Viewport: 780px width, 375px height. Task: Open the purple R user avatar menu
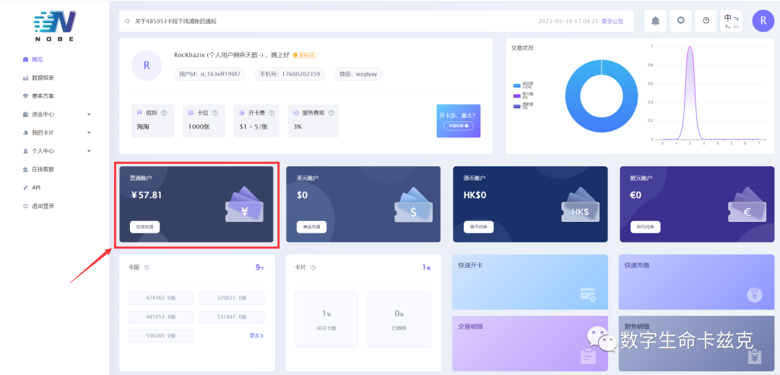763,21
